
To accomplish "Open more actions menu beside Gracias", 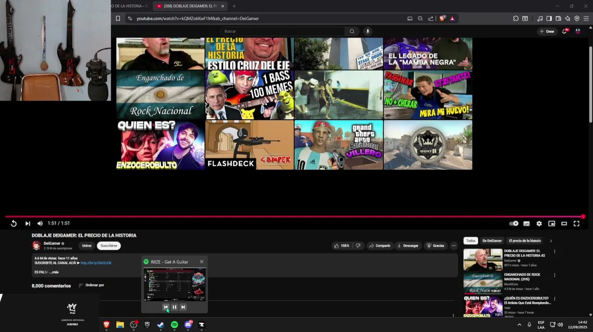I will click(453, 246).
